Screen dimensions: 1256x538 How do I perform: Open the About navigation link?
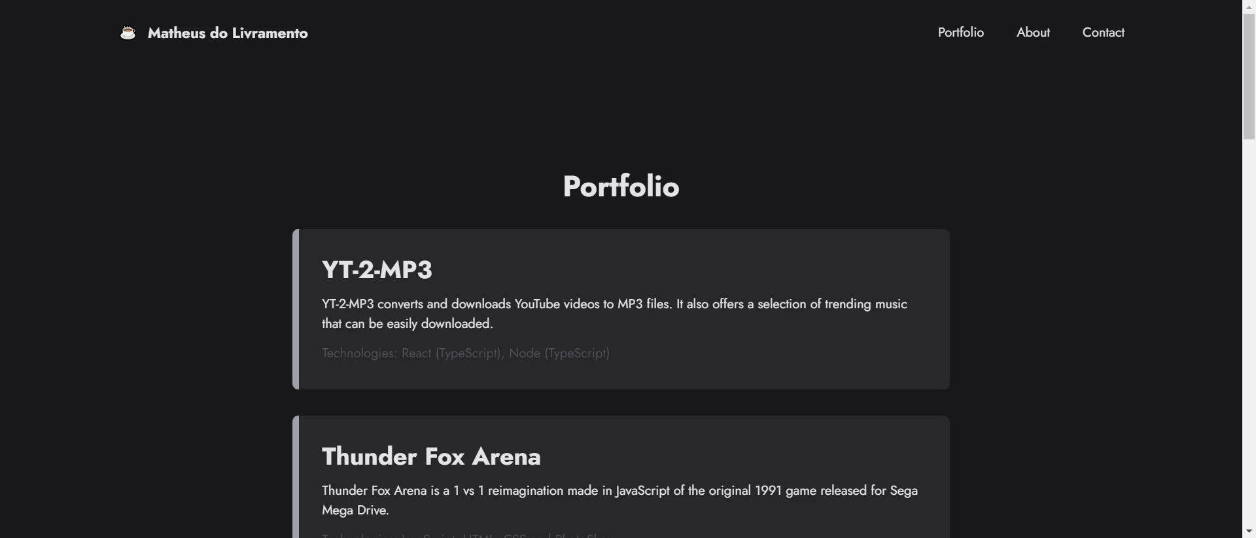point(1033,32)
